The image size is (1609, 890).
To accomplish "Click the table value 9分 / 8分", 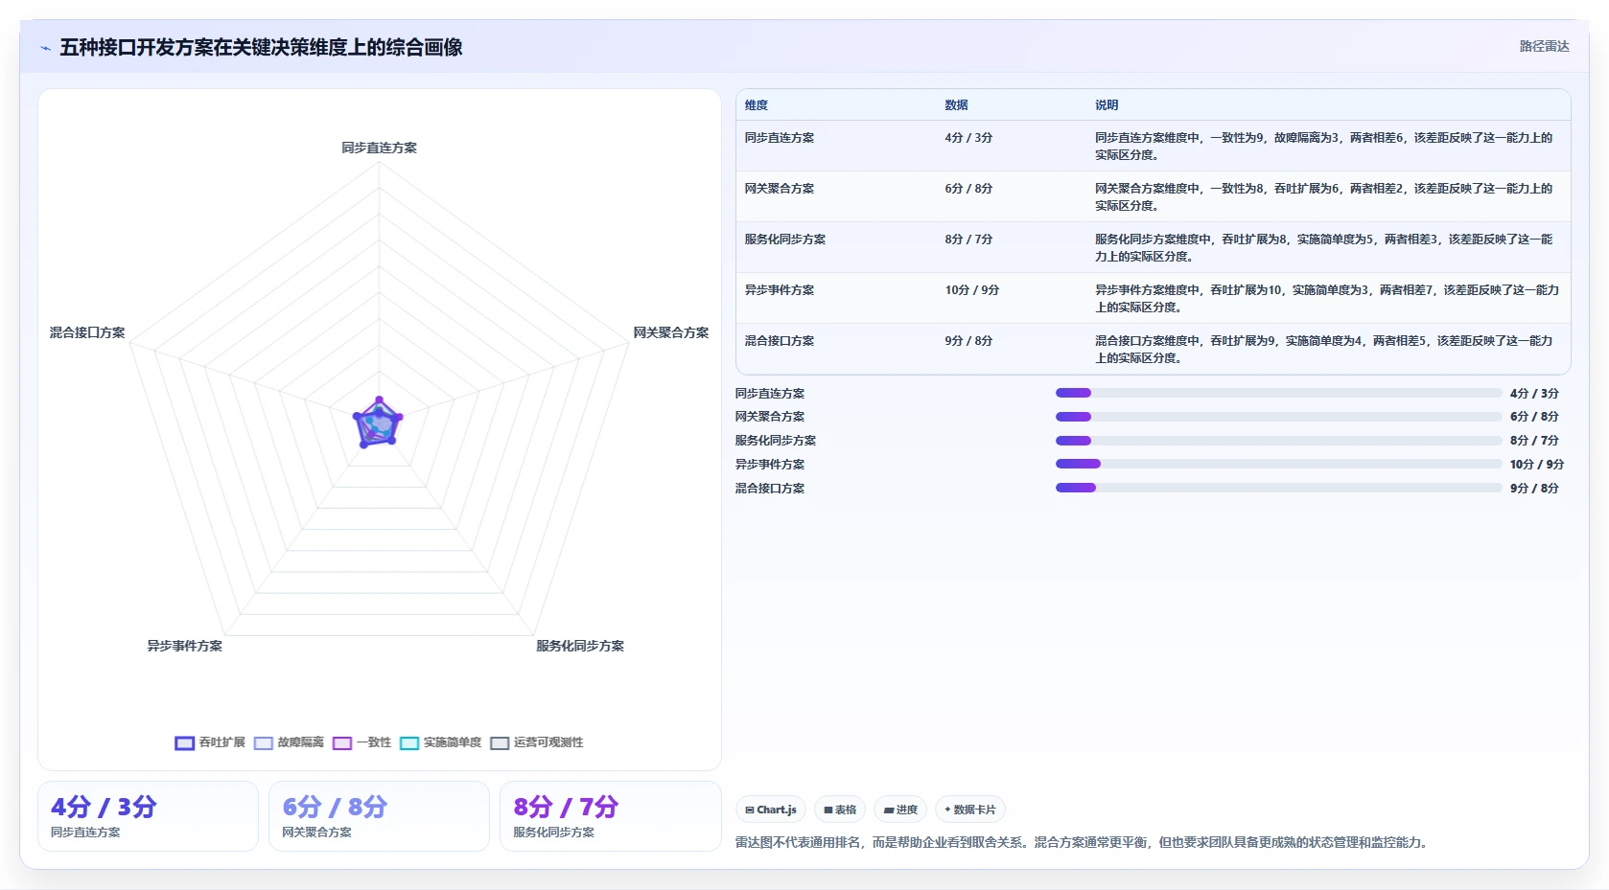I will pos(968,341).
